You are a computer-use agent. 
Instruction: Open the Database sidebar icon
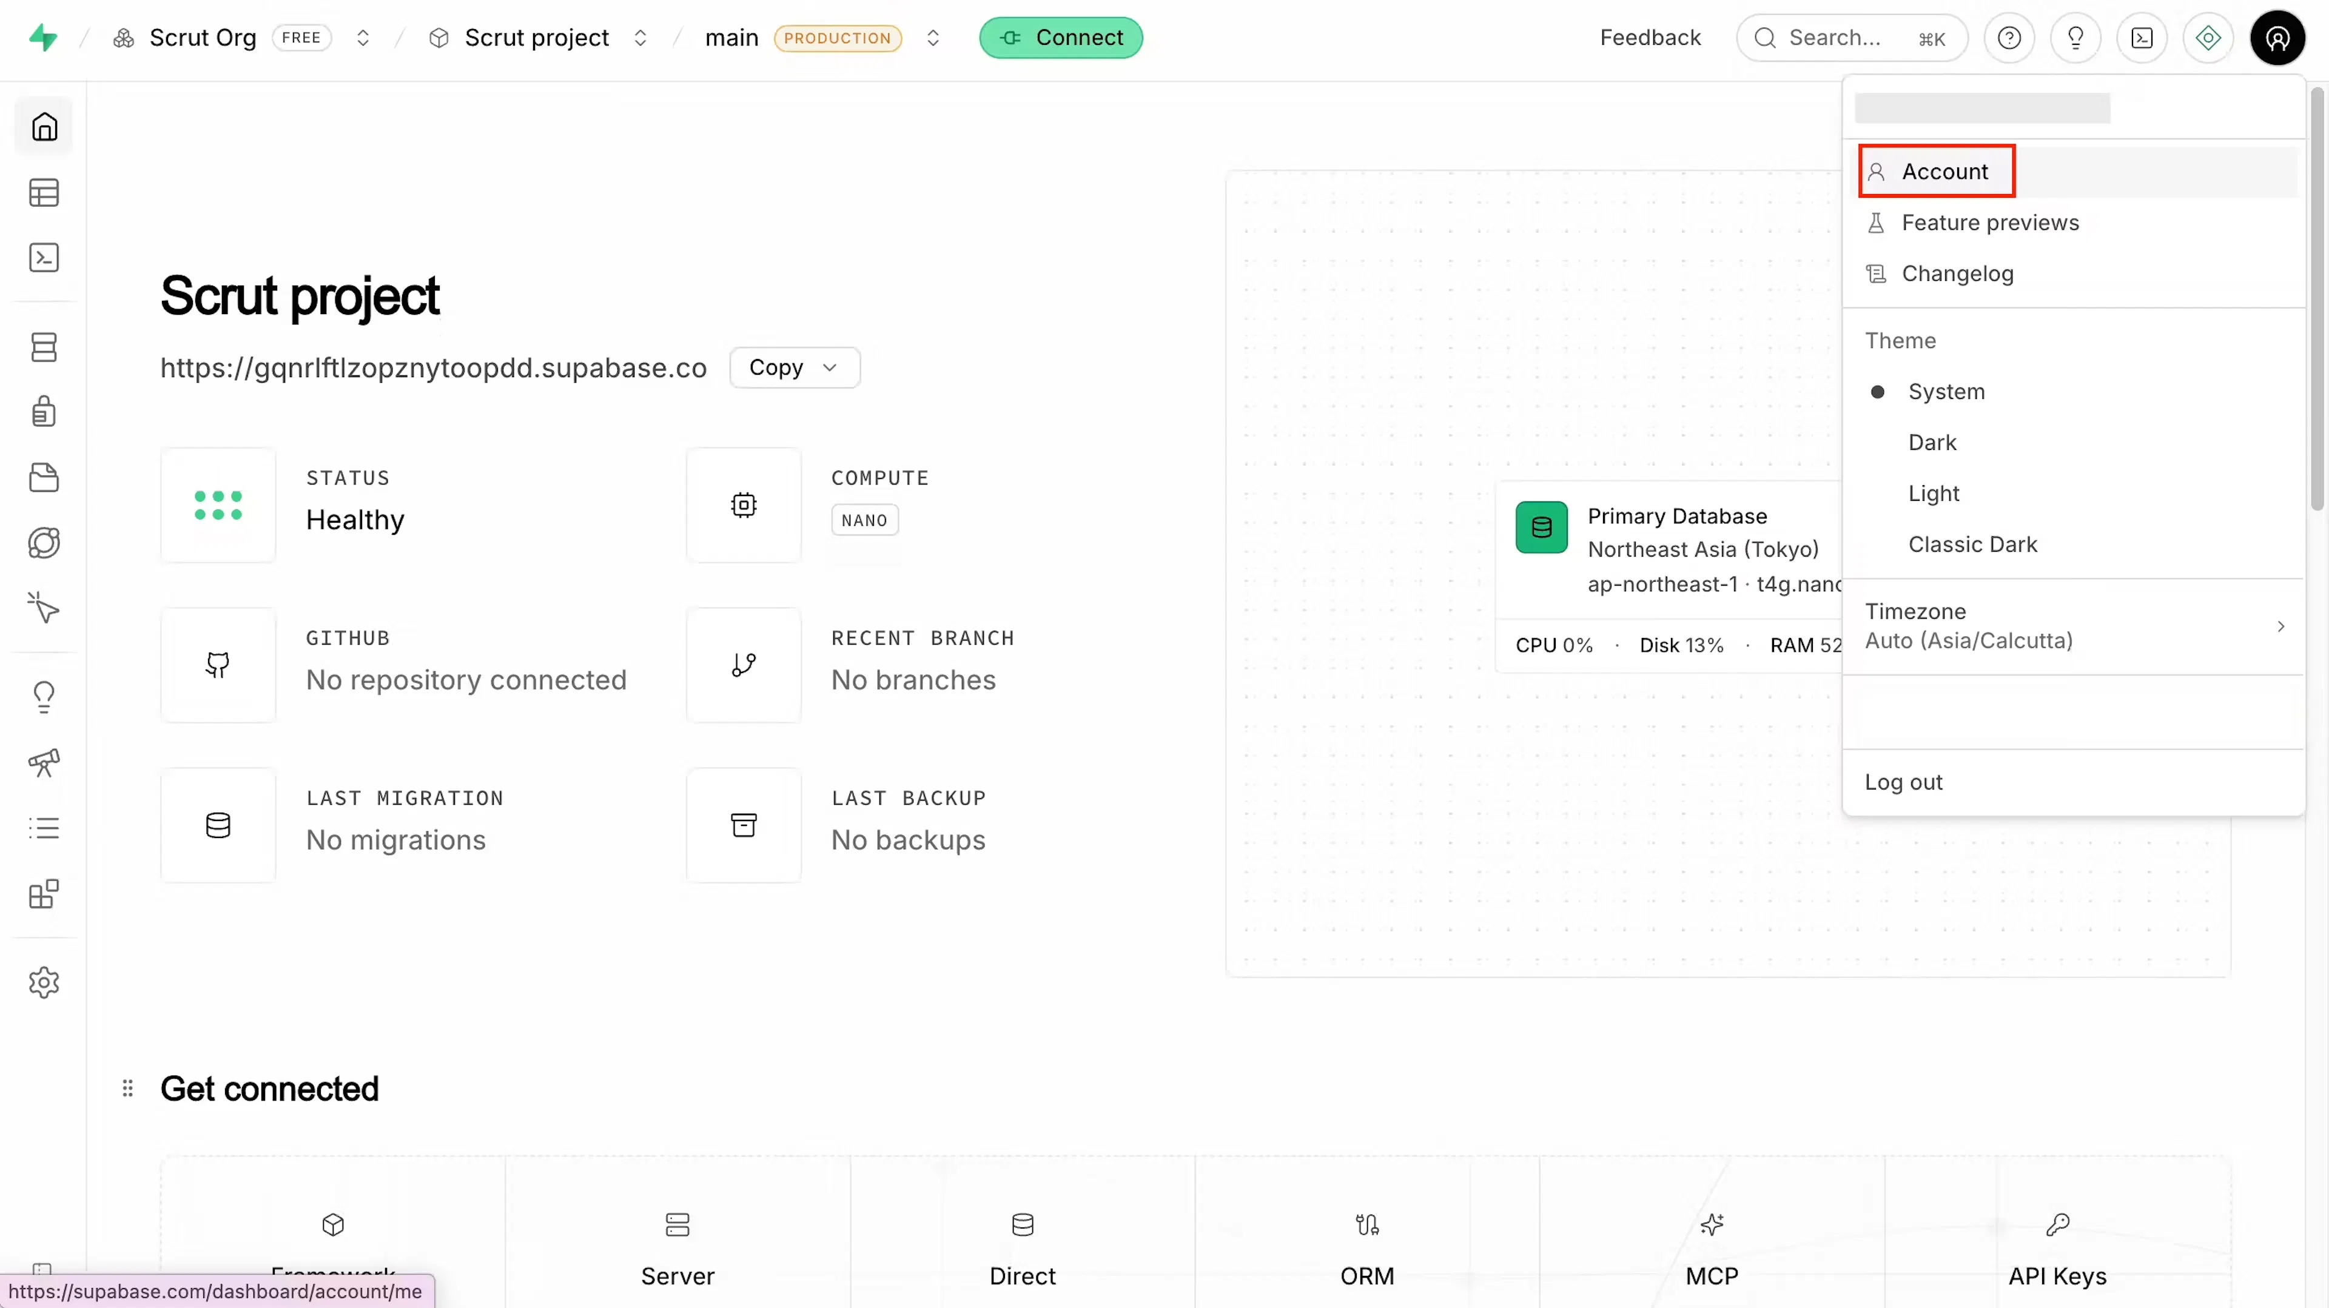(44, 347)
